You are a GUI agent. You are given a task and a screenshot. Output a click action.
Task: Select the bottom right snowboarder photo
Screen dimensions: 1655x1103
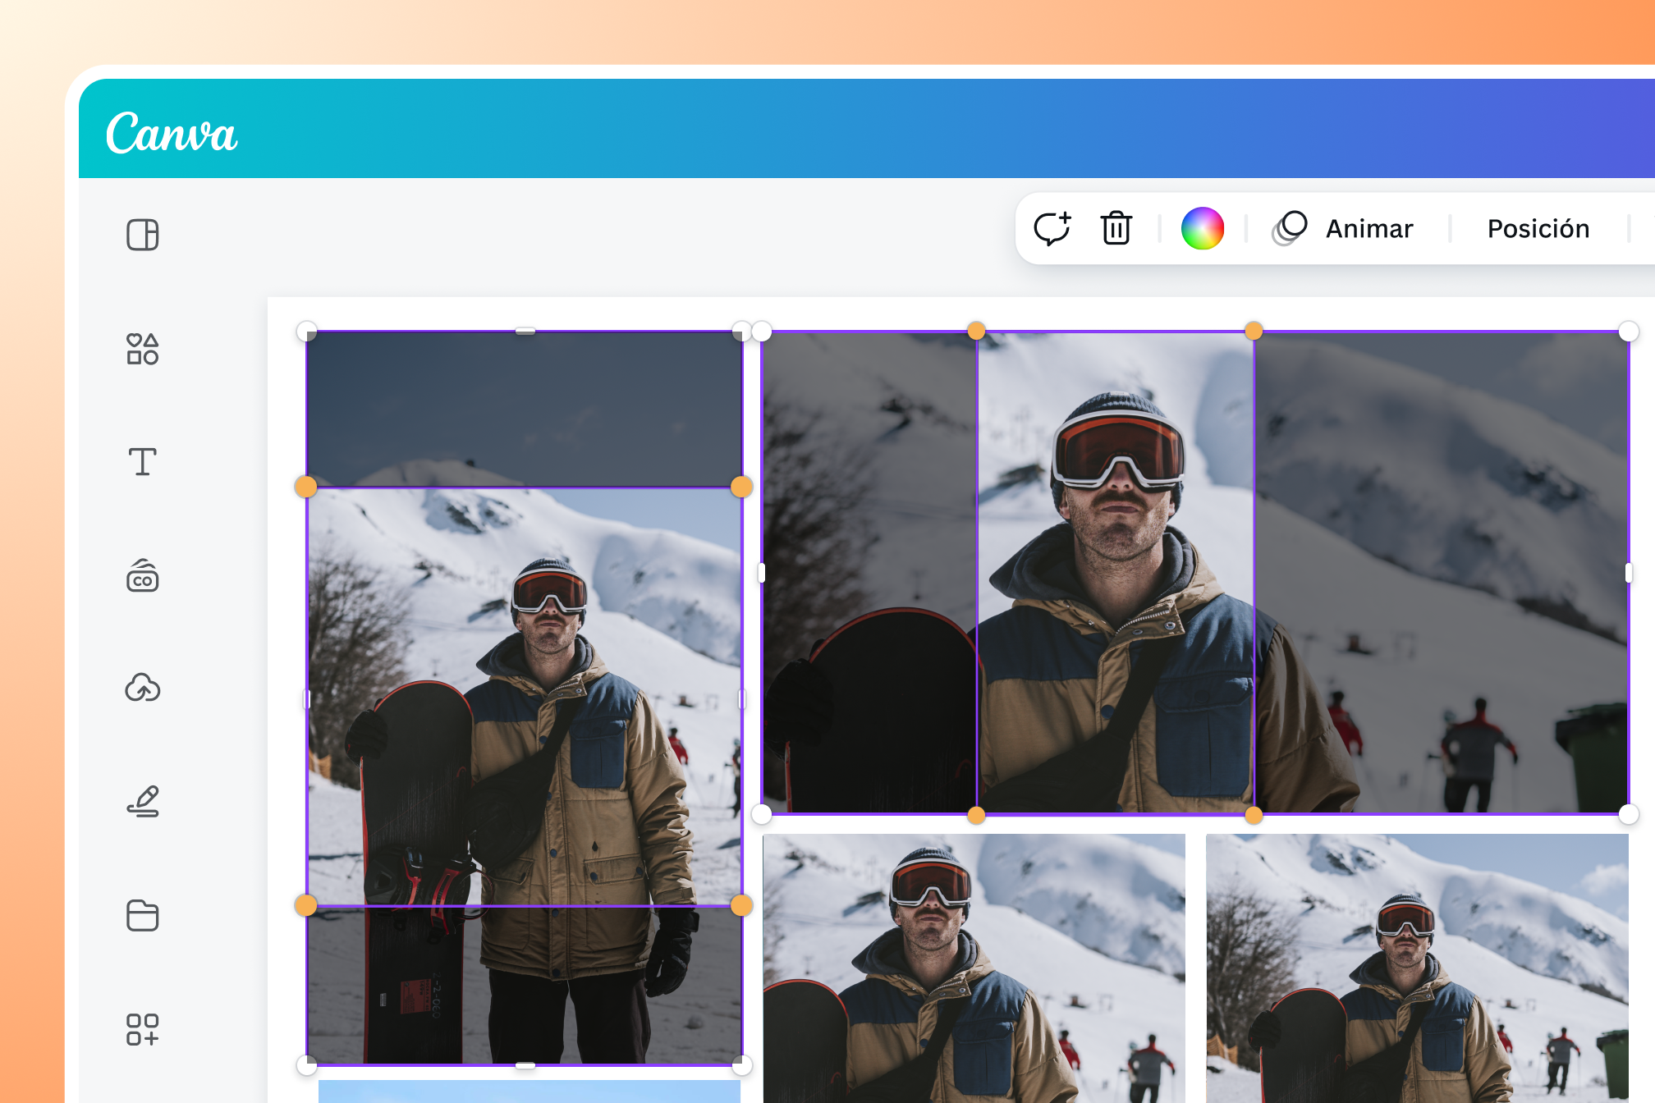pyautogui.click(x=1417, y=968)
